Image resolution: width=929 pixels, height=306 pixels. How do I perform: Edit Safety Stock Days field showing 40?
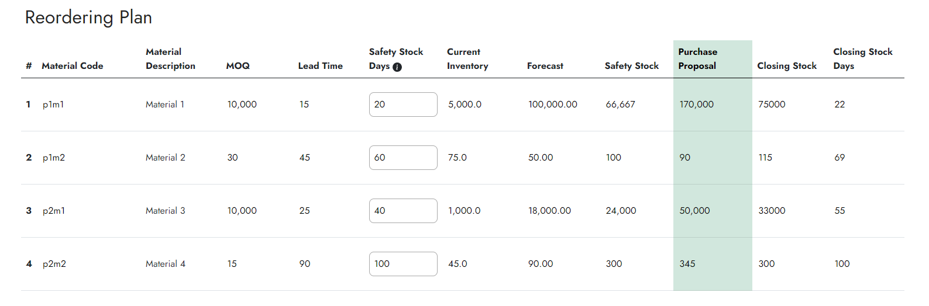pyautogui.click(x=403, y=211)
